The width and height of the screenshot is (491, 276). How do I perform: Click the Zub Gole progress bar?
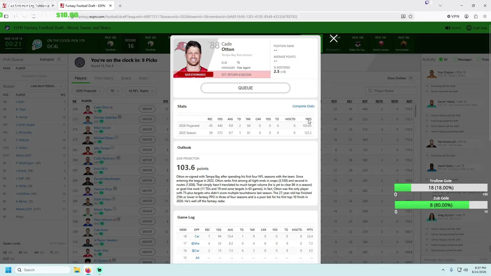click(441, 205)
